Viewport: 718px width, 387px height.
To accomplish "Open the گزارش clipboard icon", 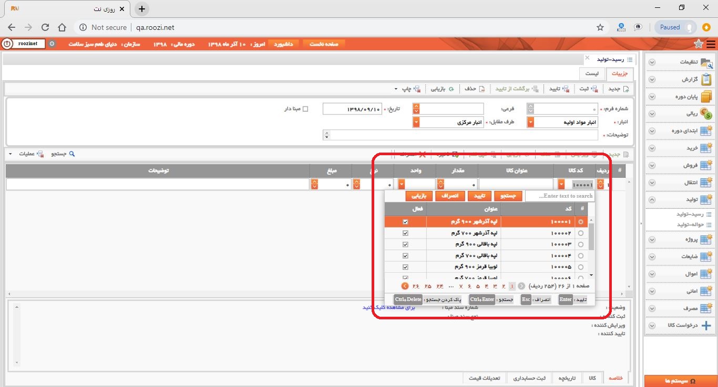I will (706, 79).
